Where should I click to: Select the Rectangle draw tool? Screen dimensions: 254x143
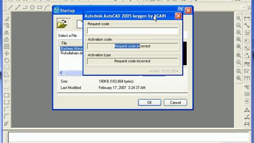[40, 7]
